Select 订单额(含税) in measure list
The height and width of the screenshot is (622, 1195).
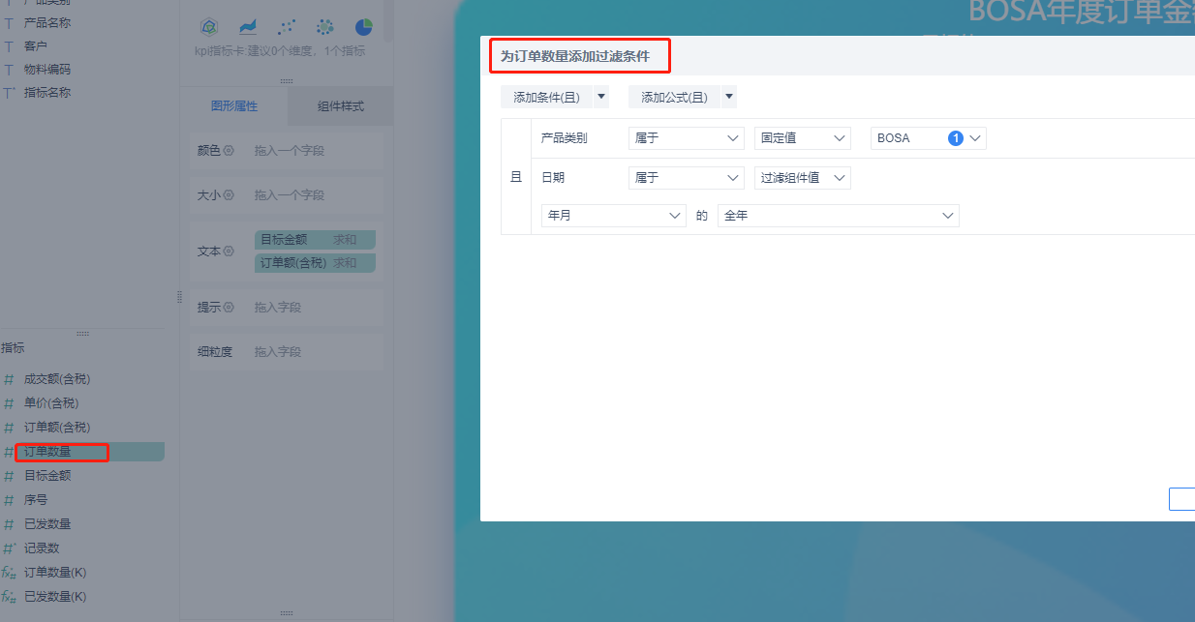tap(57, 428)
